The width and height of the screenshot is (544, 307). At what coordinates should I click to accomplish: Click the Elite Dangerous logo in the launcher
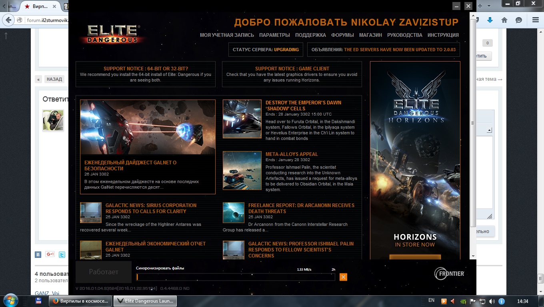coord(113,34)
